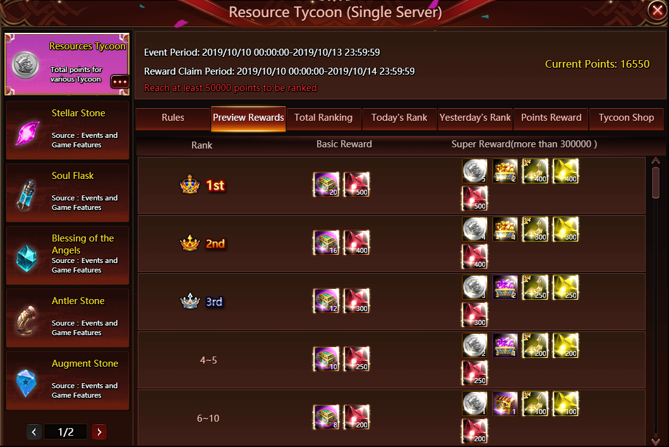
Task: Select the Augment Stone category
Action: tap(68, 381)
